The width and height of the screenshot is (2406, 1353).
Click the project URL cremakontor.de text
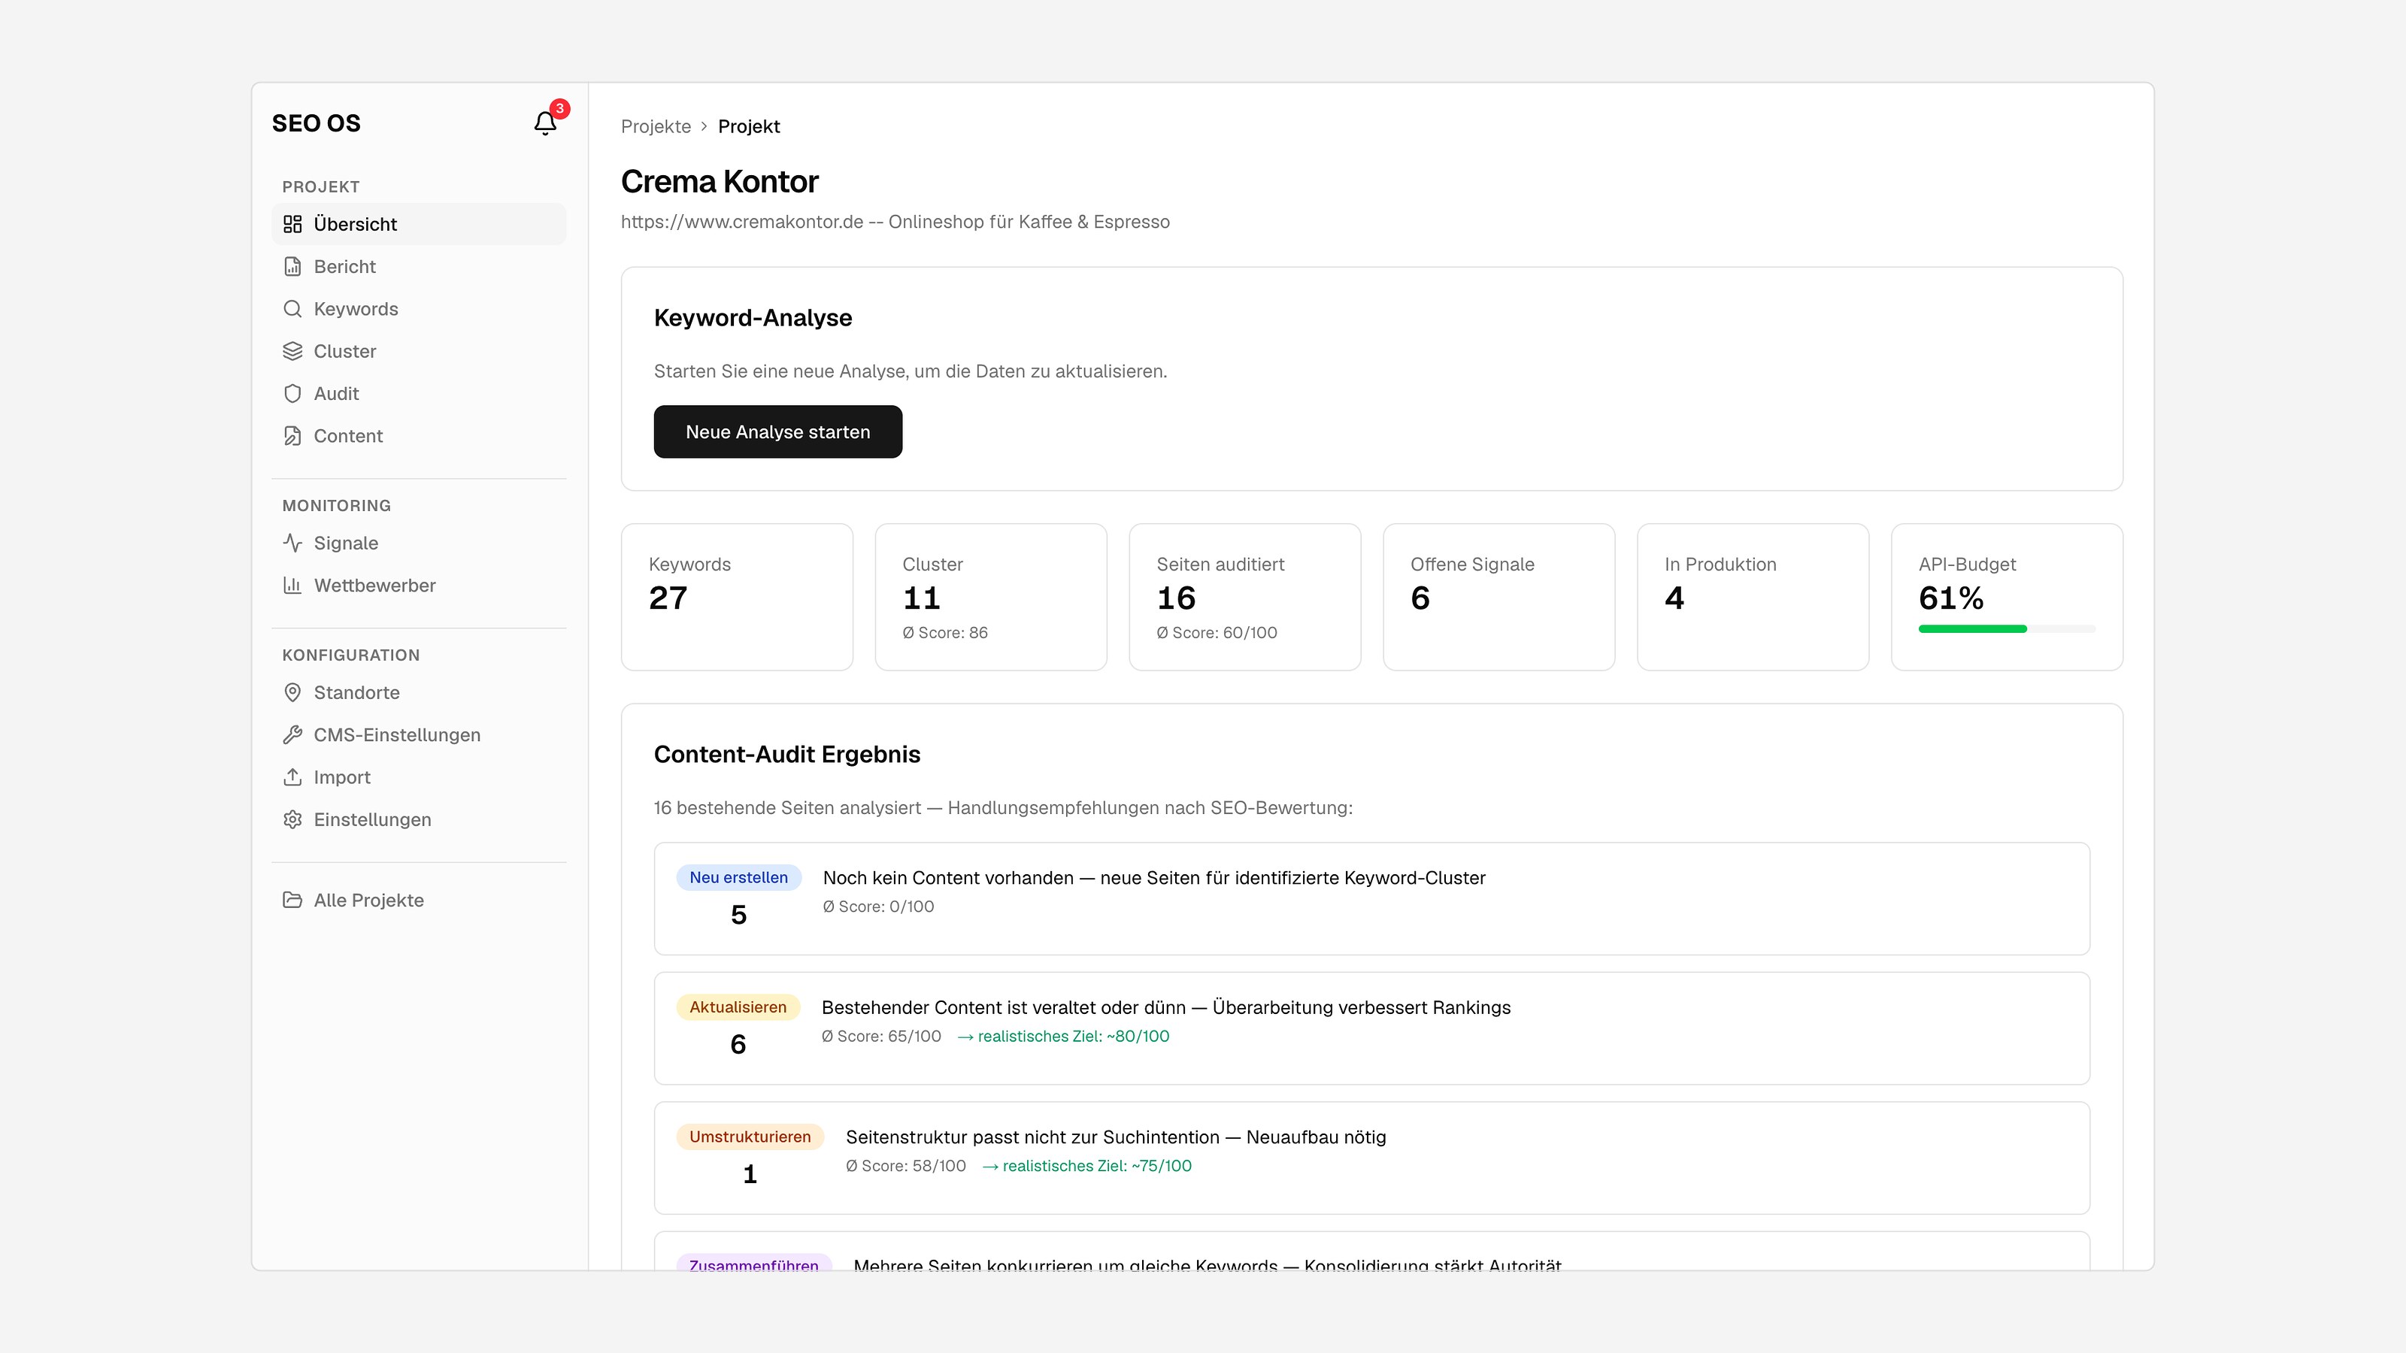741,222
